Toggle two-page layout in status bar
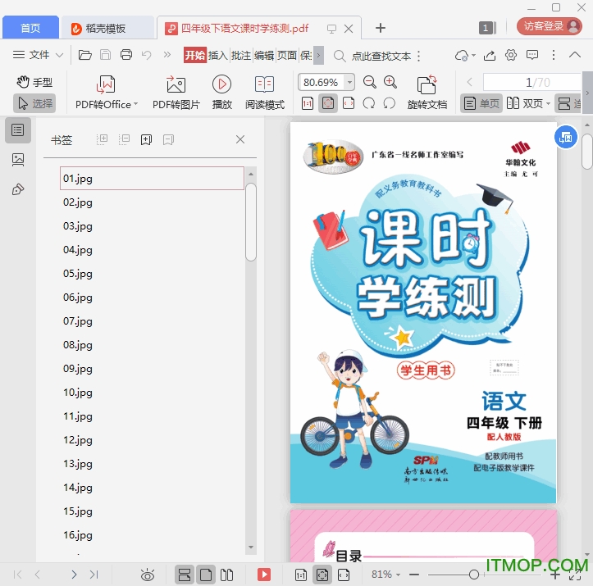Viewport: 593px width, 586px height. pyautogui.click(x=226, y=575)
